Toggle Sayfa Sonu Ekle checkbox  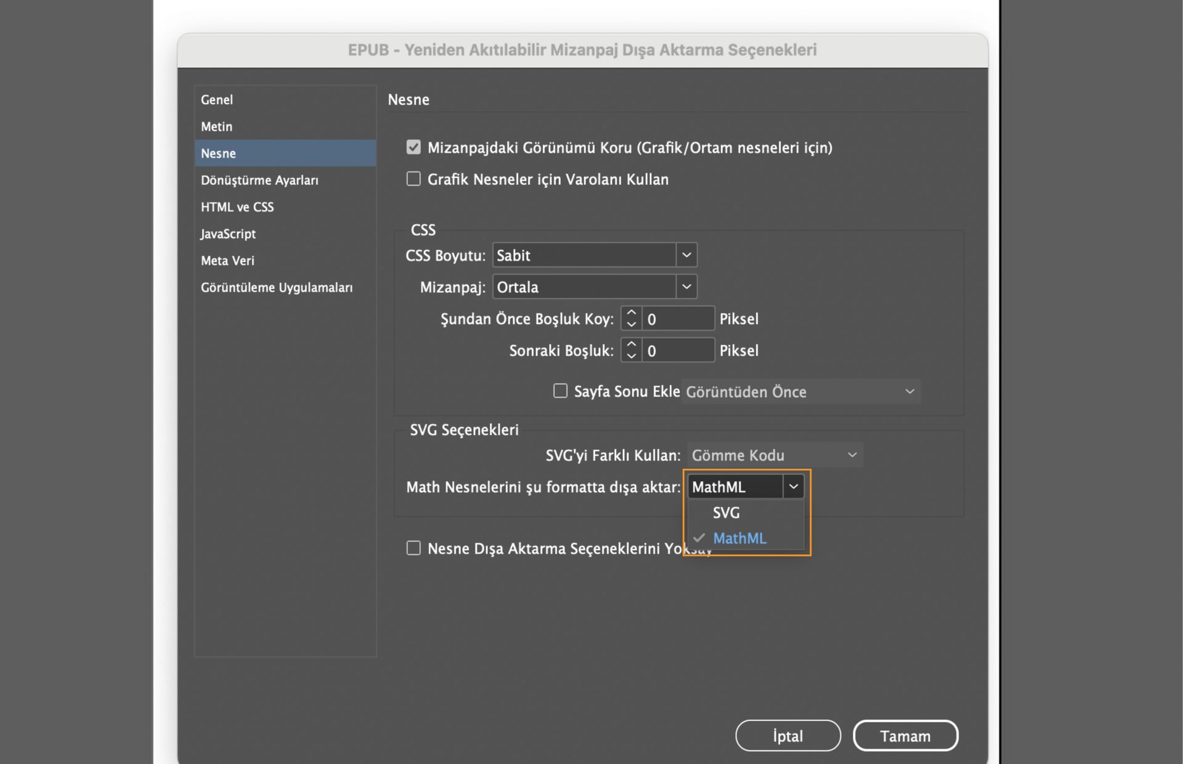click(x=560, y=391)
